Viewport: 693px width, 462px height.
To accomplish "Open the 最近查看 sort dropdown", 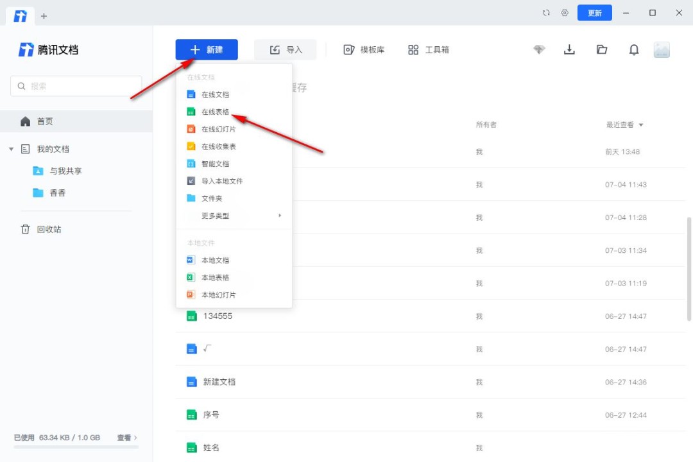I will [624, 124].
